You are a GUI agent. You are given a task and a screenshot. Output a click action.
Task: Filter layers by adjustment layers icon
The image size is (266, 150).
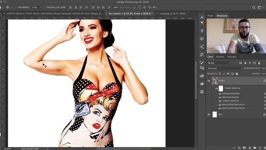pos(245,63)
